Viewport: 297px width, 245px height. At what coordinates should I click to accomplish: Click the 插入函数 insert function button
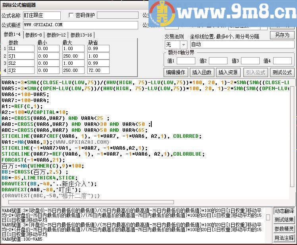201,72
